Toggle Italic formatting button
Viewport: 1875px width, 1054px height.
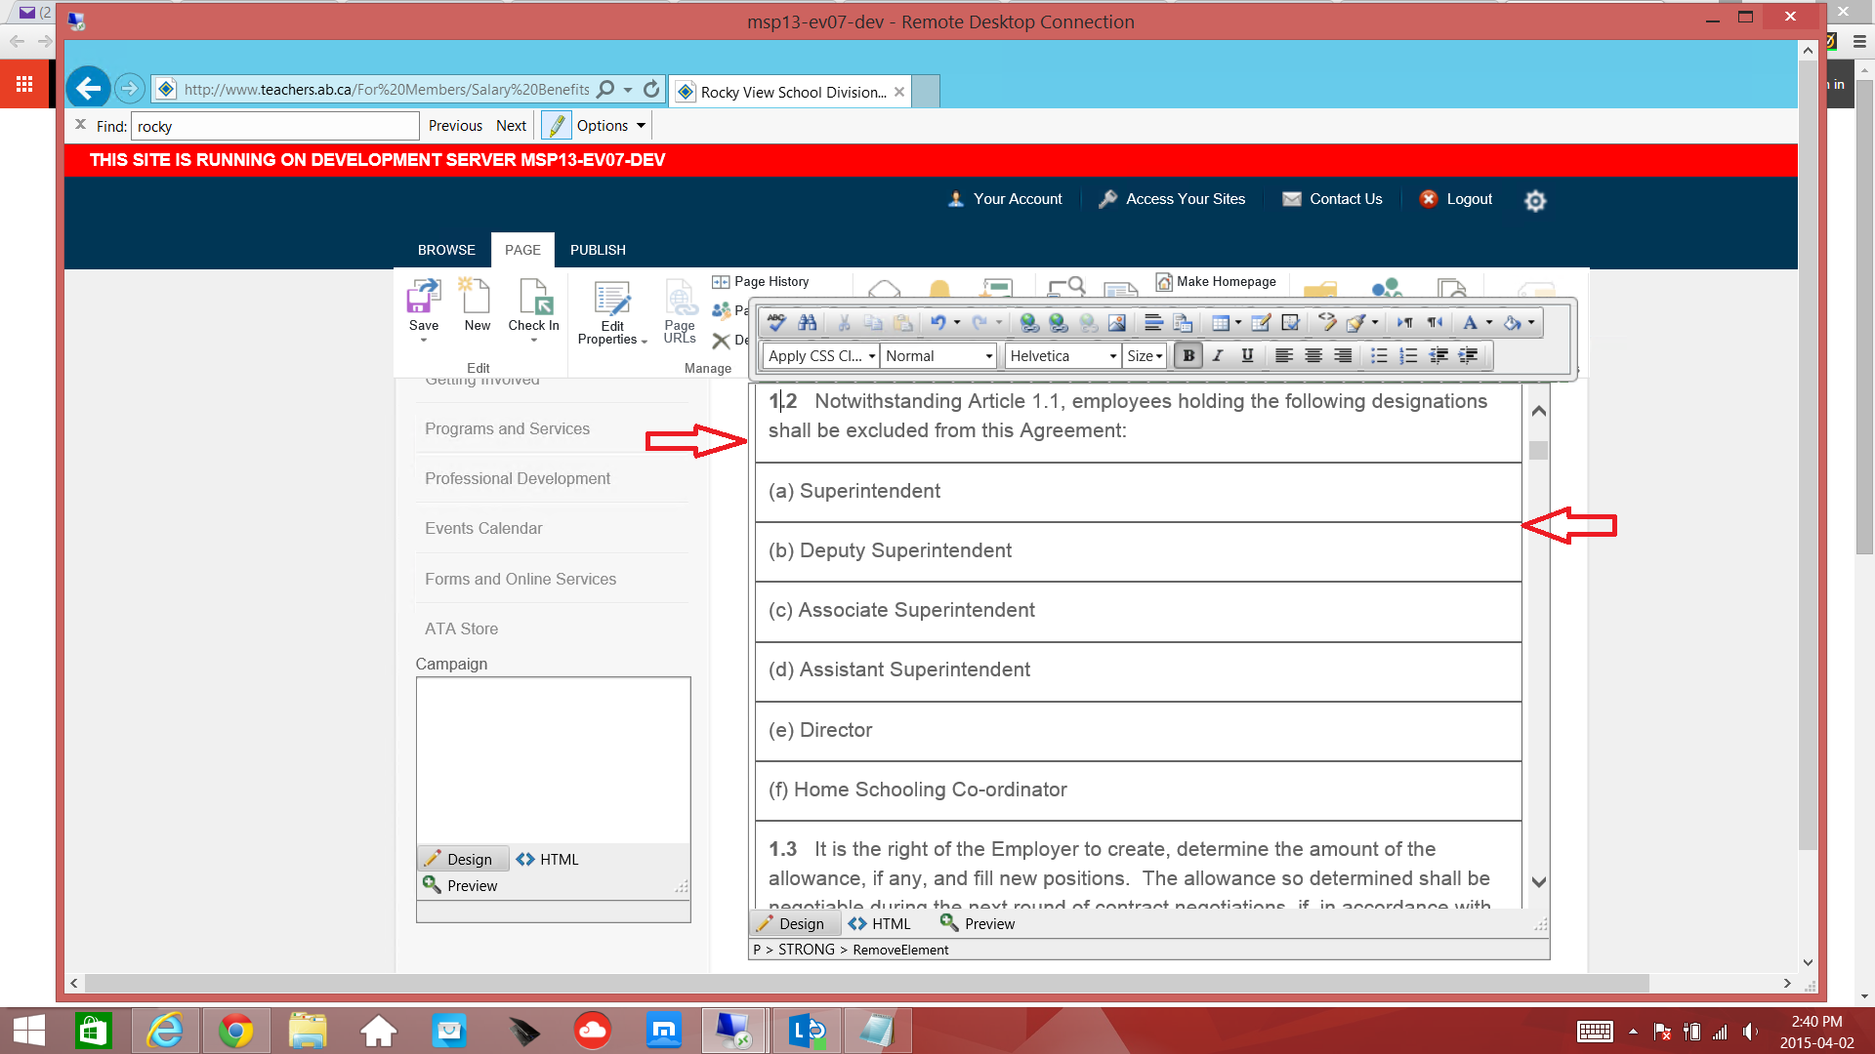(1218, 356)
